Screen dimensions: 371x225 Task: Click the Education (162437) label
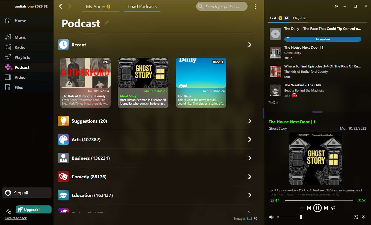pos(92,195)
